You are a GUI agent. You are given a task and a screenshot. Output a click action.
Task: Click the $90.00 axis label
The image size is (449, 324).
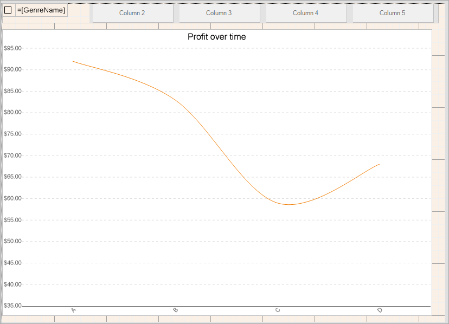[12, 69]
